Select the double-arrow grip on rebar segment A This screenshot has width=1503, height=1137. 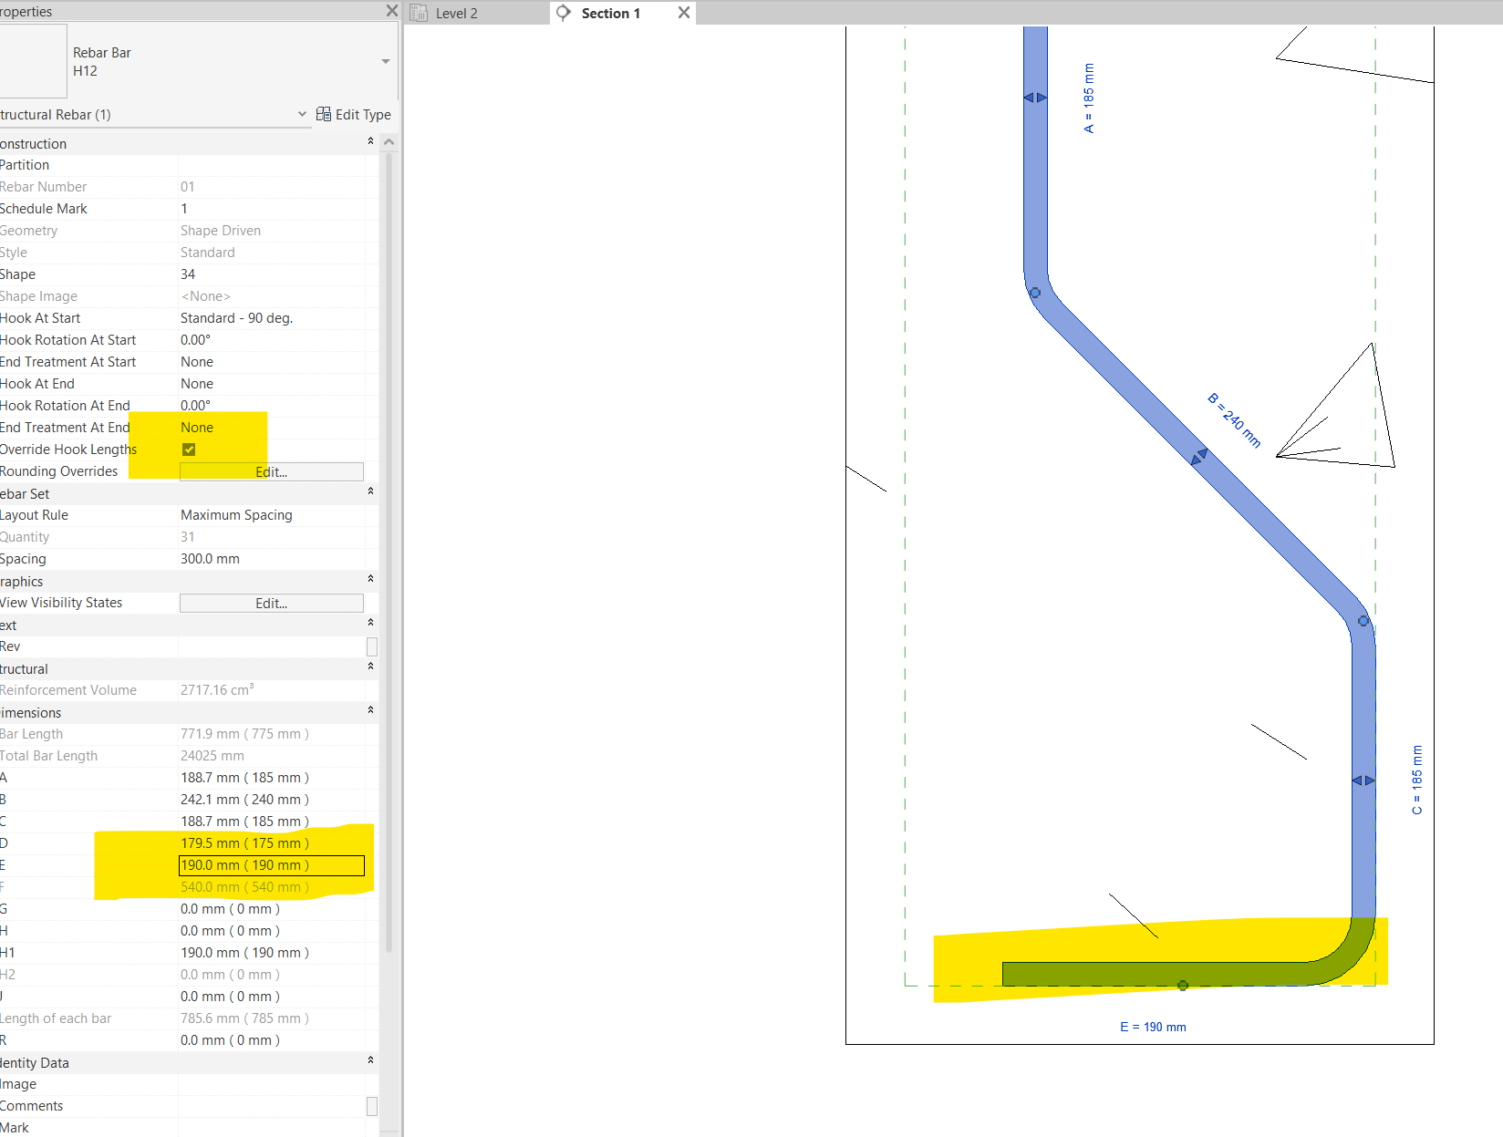click(1035, 96)
